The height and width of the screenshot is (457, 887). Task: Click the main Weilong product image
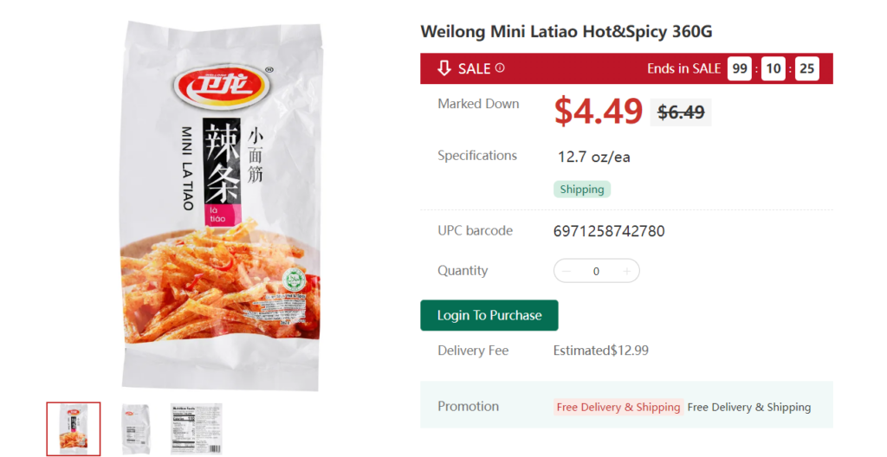pyautogui.click(x=221, y=207)
